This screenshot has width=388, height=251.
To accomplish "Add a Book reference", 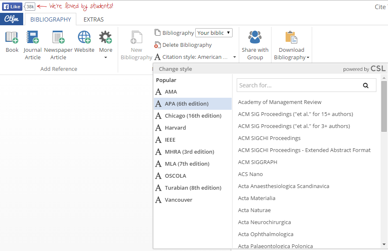I will (12, 42).
